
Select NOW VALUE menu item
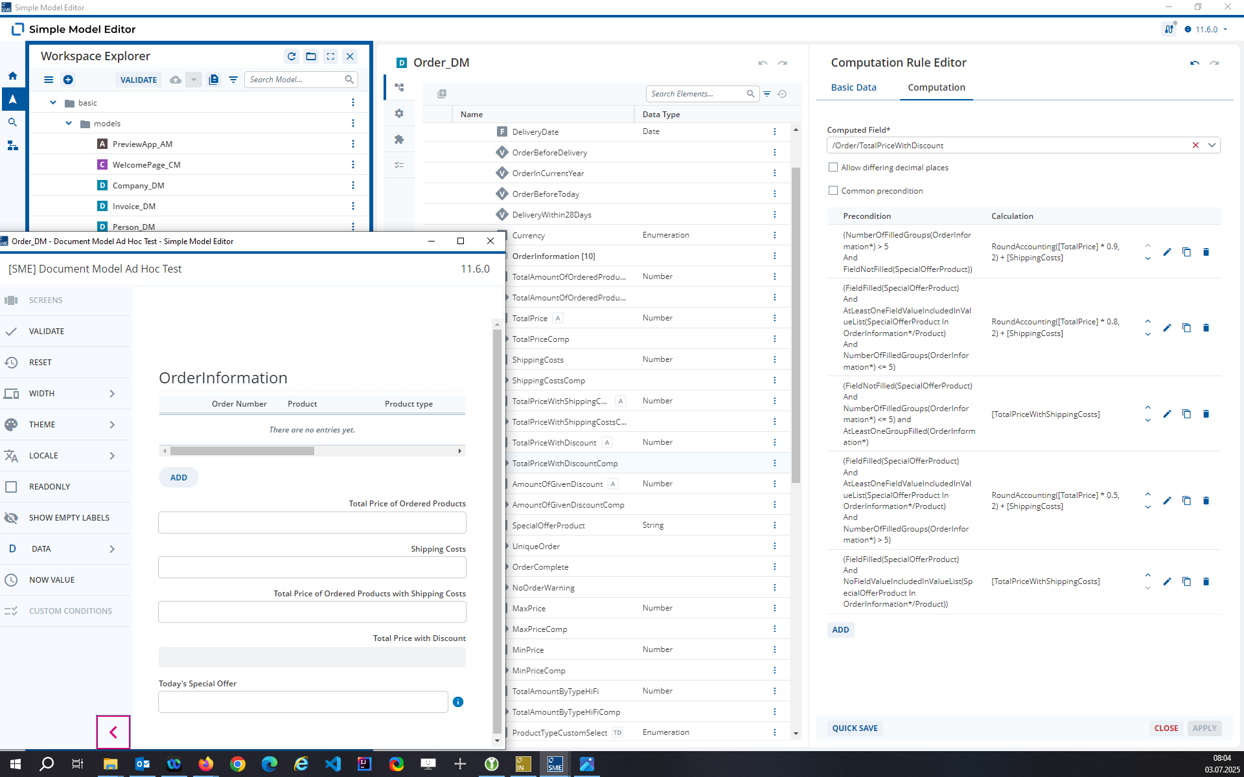[65, 580]
